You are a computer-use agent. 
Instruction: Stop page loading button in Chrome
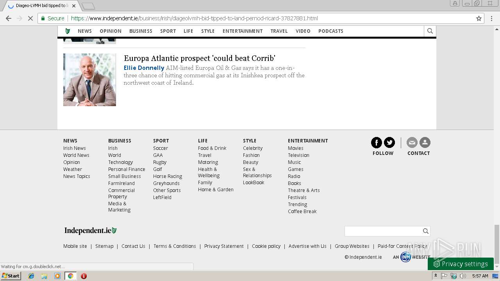tap(30, 18)
